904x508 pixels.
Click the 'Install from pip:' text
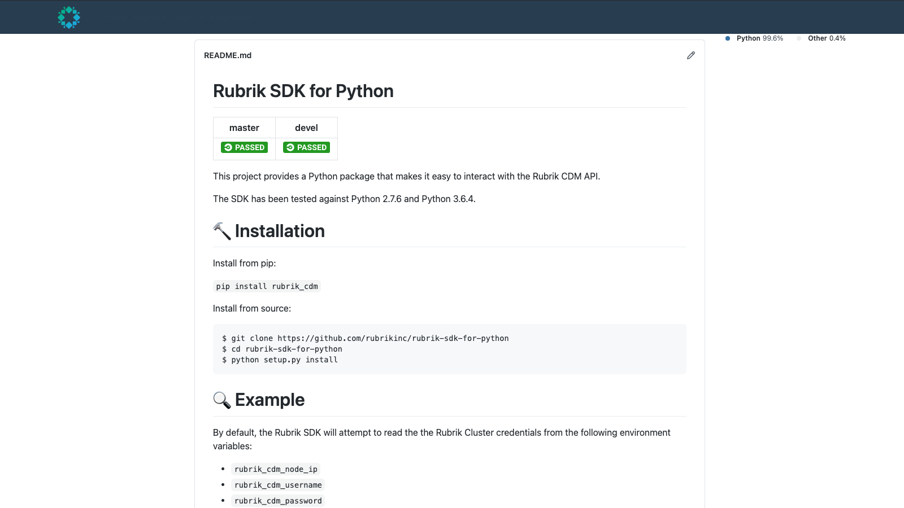point(245,263)
